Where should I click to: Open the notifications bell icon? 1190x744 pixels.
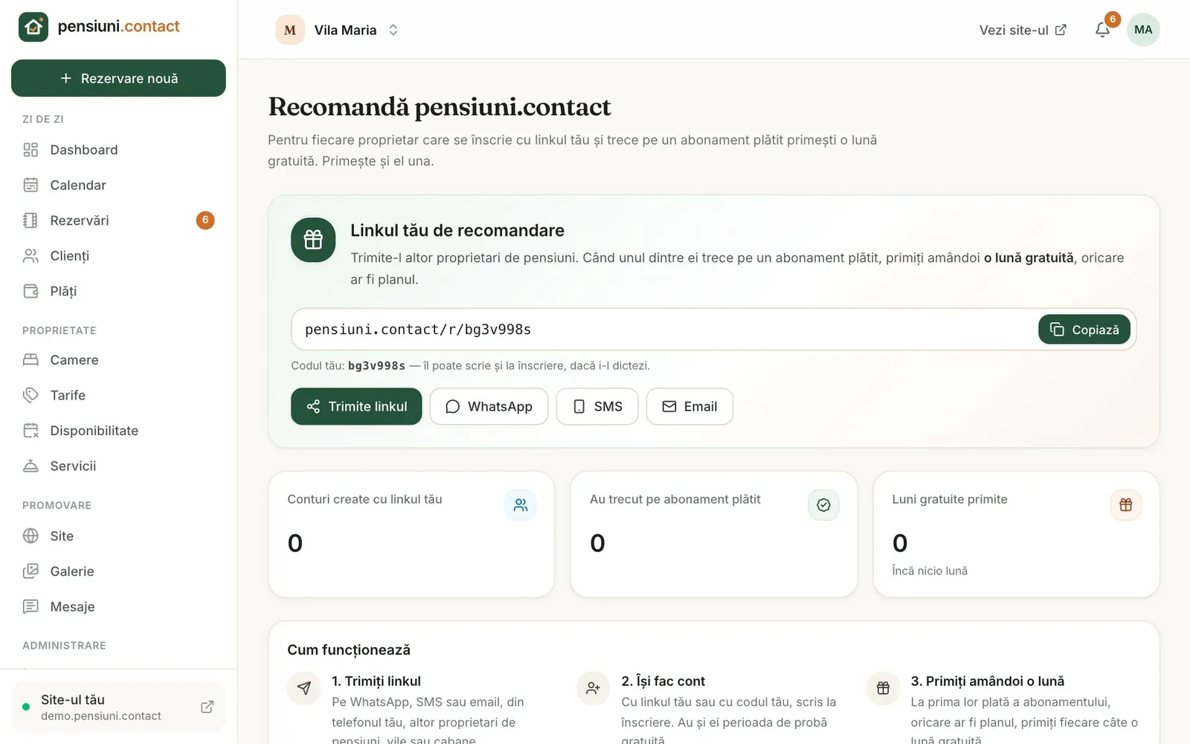[x=1102, y=30]
